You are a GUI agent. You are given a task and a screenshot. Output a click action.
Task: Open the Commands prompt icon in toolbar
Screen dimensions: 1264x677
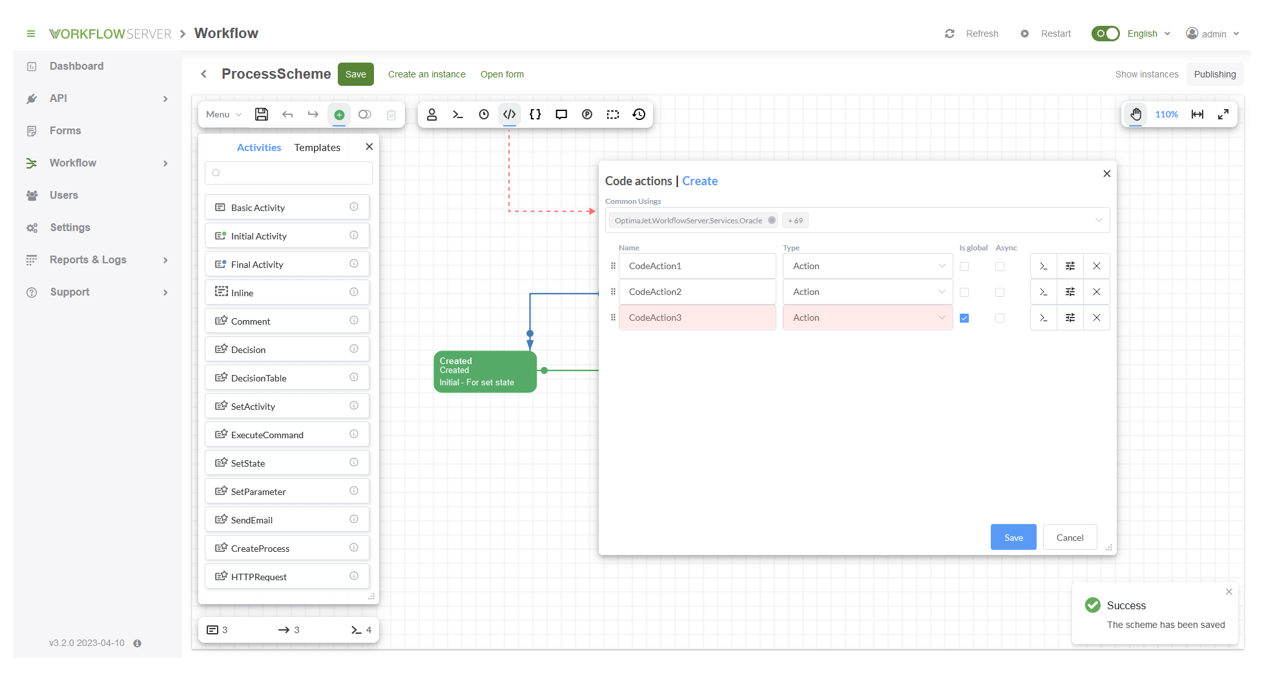click(x=458, y=114)
